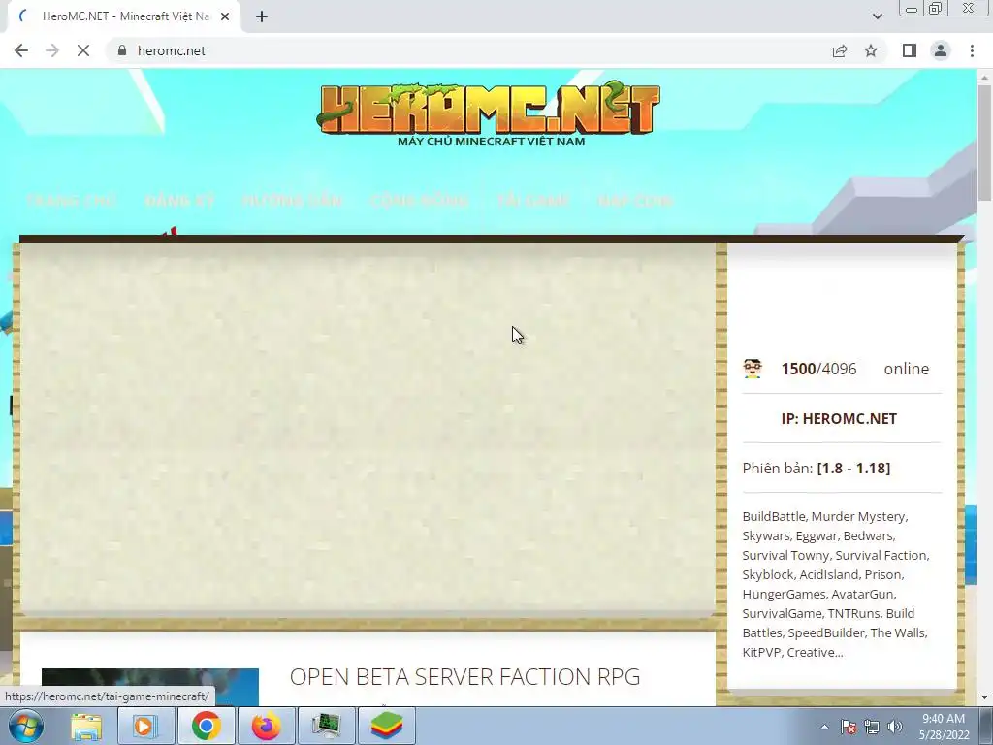
Task: Click the page vertical scrollbar thumb
Action: pos(984,143)
